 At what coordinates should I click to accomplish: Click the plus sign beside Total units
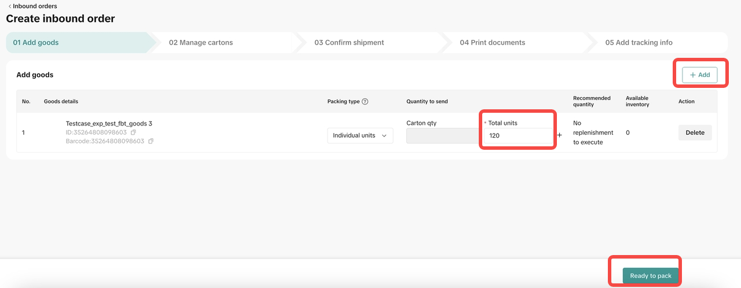[x=559, y=135]
